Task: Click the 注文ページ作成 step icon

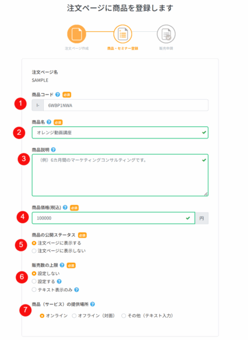Action: point(77,34)
